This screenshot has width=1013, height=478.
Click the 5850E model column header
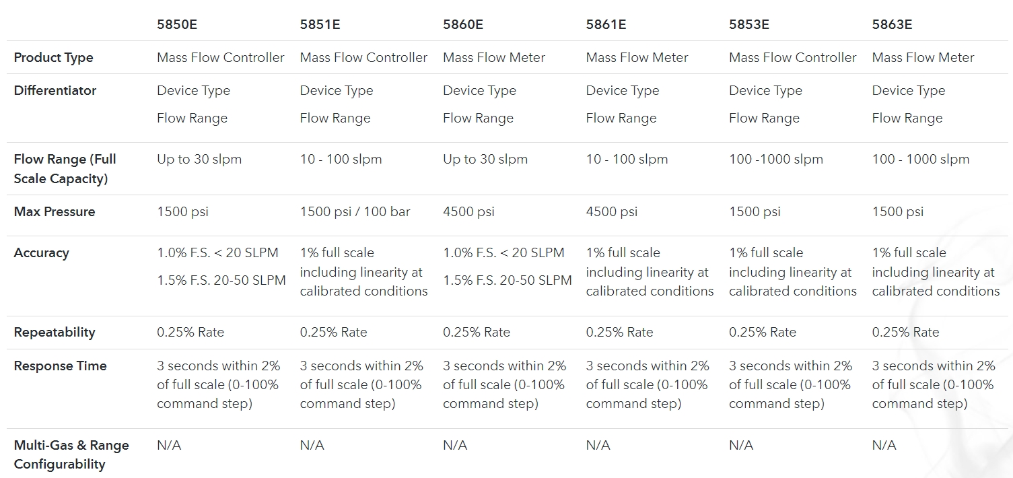(177, 24)
